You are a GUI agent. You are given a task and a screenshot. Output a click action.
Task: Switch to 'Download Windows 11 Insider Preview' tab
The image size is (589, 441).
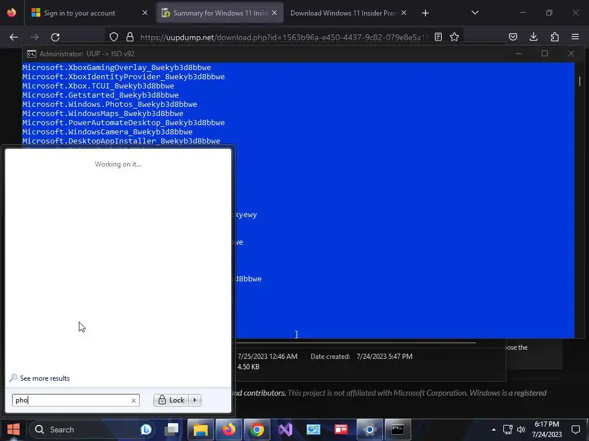click(x=347, y=13)
